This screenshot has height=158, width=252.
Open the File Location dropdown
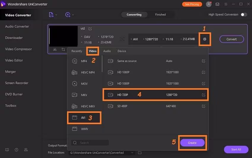(132, 153)
